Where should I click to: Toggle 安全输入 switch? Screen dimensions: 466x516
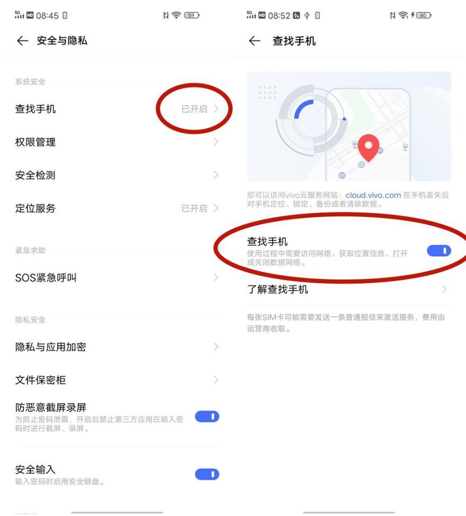tap(207, 474)
